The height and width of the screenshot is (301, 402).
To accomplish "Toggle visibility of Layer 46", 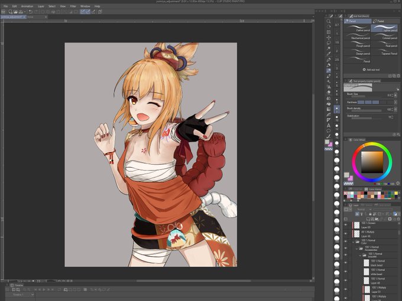I will (x=346, y=234).
